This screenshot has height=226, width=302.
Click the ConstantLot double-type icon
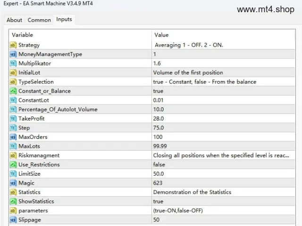point(13,100)
